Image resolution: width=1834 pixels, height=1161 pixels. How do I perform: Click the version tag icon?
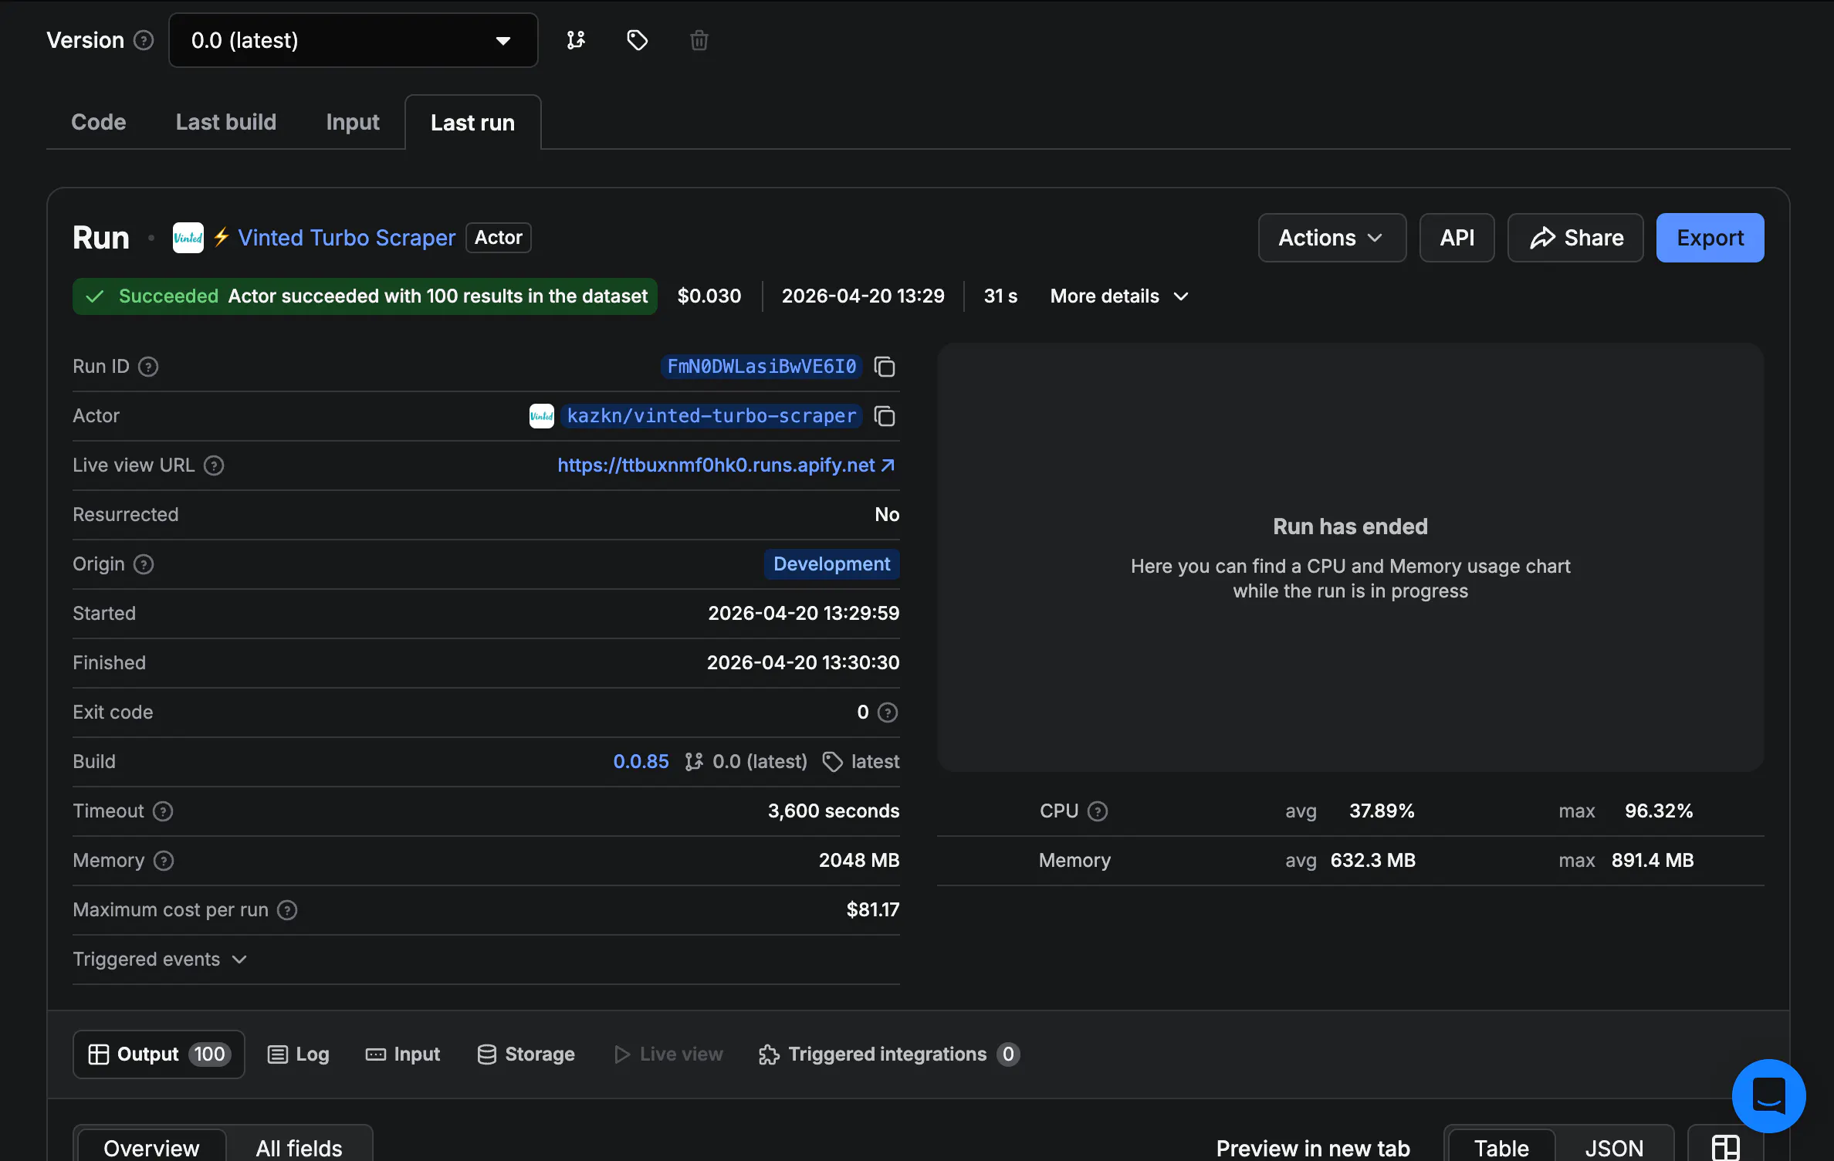(x=638, y=40)
